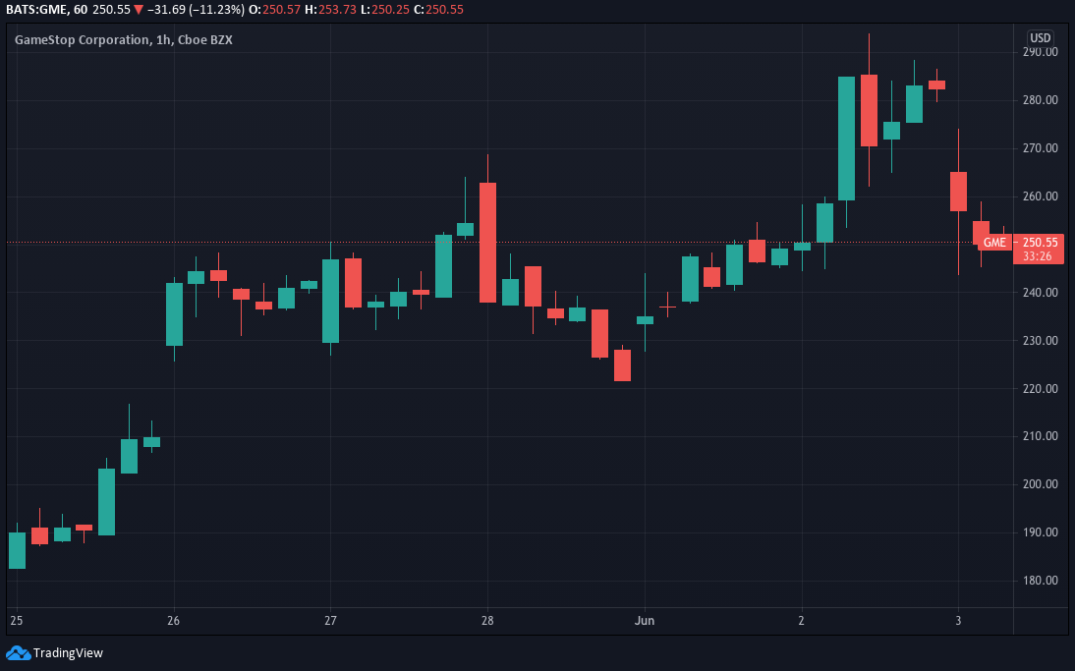The image size is (1075, 671).
Task: Select the lowest red candle before Jun
Action: (x=622, y=365)
